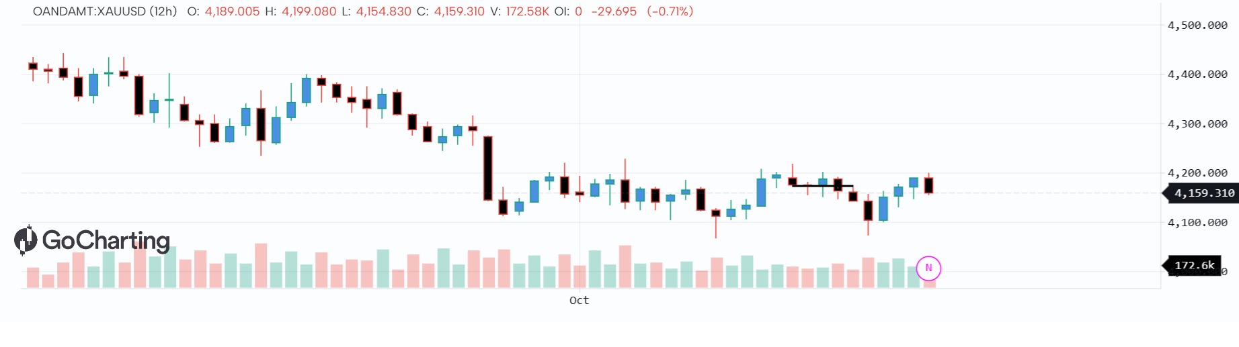Click the Oct date label on time axis
The height and width of the screenshot is (347, 1239).
[579, 300]
